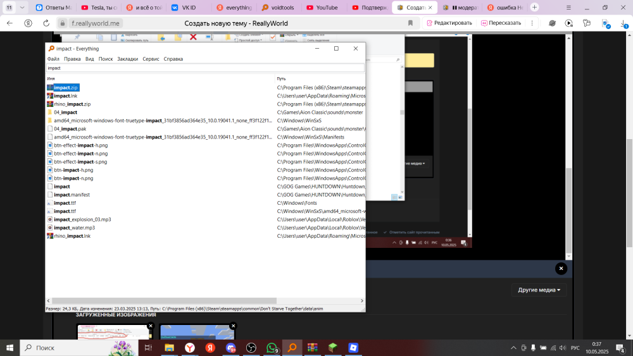Switch to the voidtools browser tab

pyautogui.click(x=278, y=7)
